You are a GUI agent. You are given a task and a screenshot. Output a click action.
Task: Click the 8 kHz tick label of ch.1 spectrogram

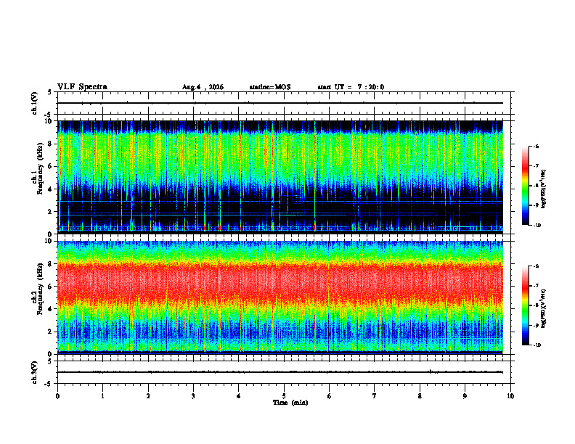click(51, 144)
